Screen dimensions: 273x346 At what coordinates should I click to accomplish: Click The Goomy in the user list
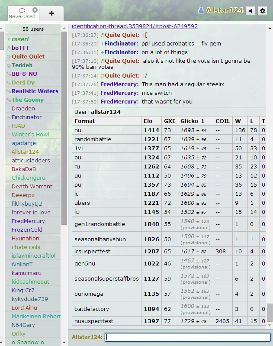click(33, 100)
